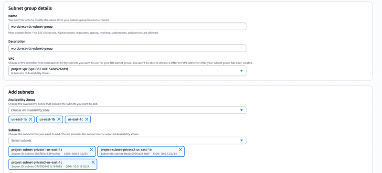The image size is (382, 173).
Task: Click the Name input field
Action: pos(127,26)
